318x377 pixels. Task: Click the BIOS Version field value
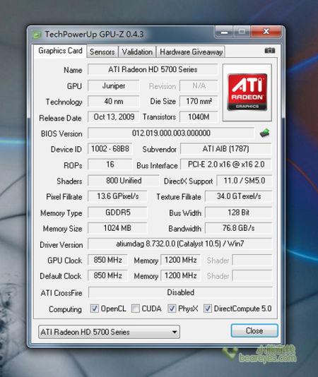[x=171, y=133]
